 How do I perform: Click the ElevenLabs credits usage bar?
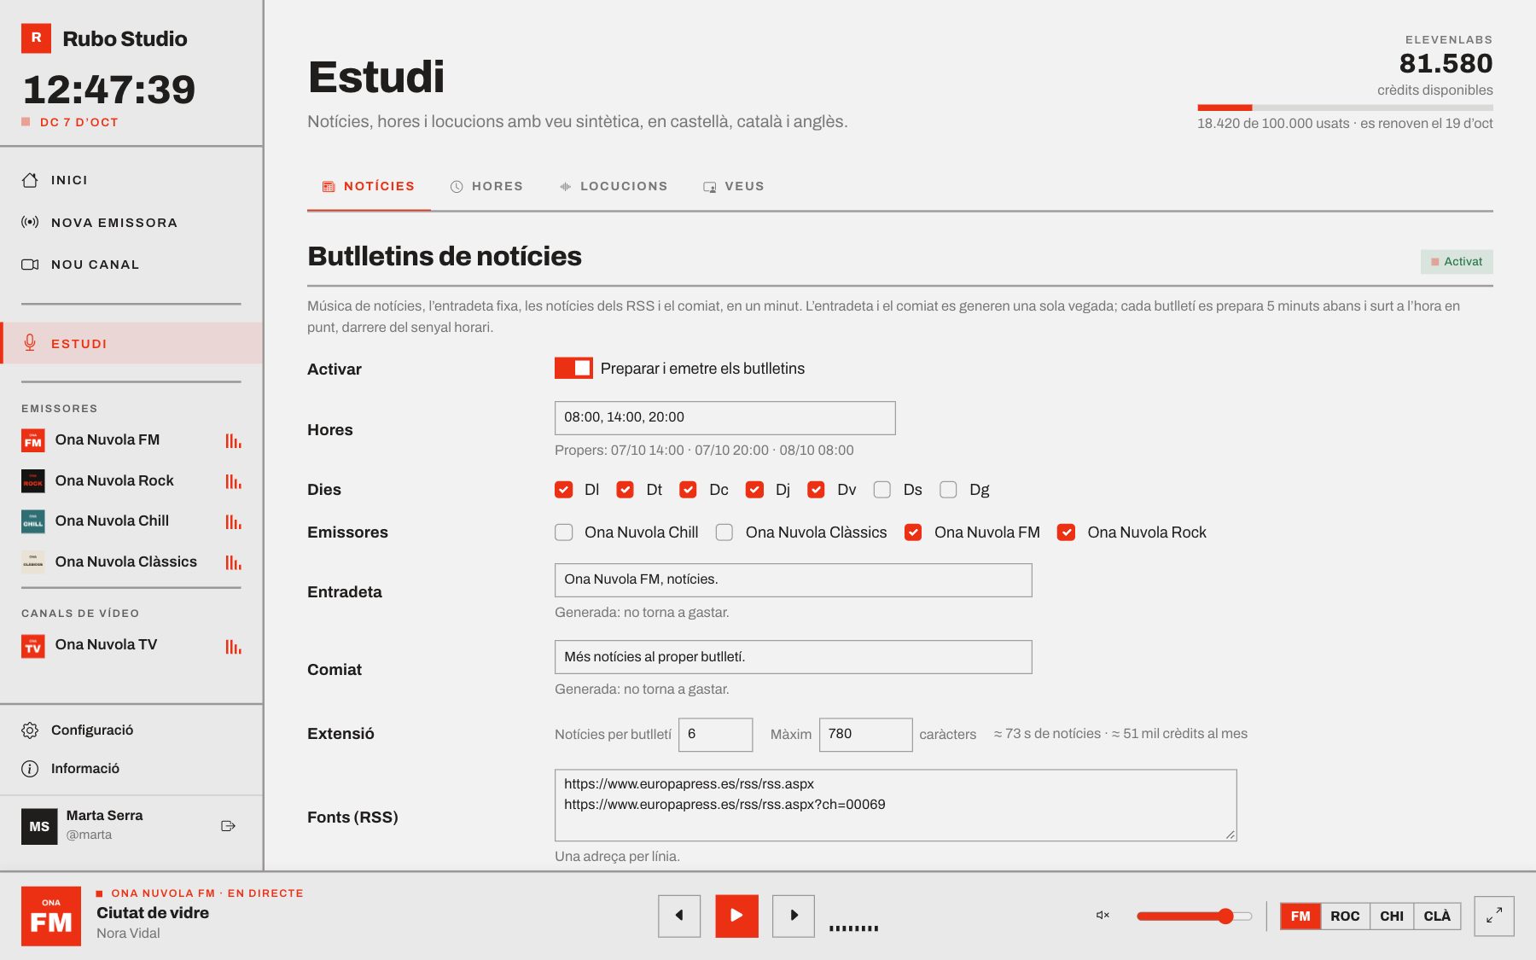pyautogui.click(x=1345, y=108)
